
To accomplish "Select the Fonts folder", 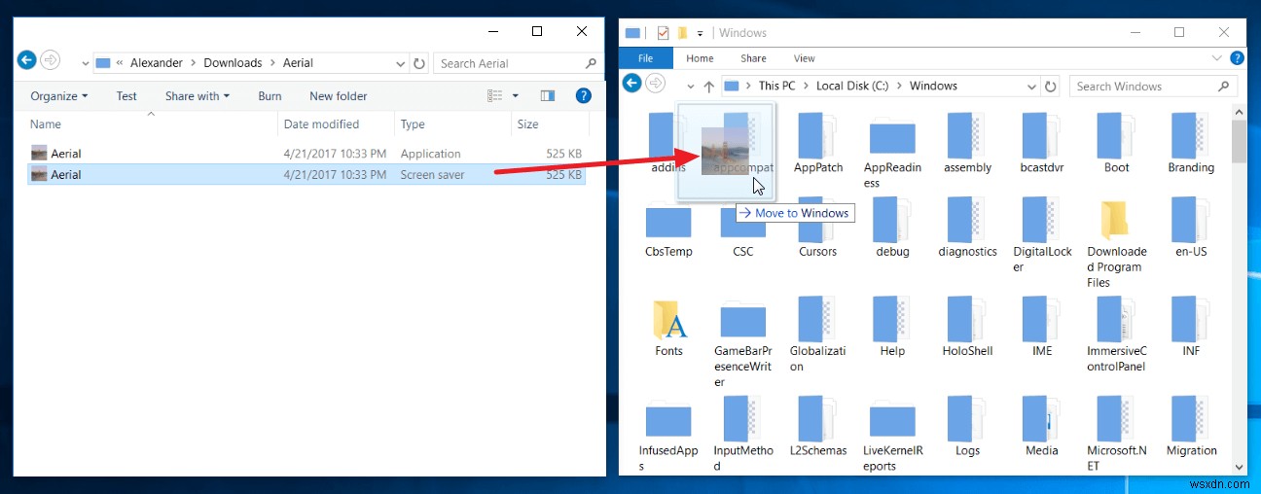I will pyautogui.click(x=668, y=328).
